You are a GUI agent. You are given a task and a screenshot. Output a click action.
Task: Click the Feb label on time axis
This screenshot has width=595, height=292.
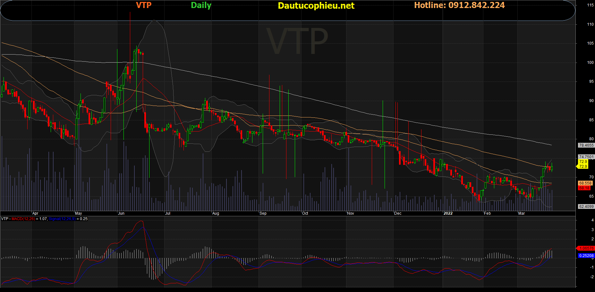click(x=487, y=213)
